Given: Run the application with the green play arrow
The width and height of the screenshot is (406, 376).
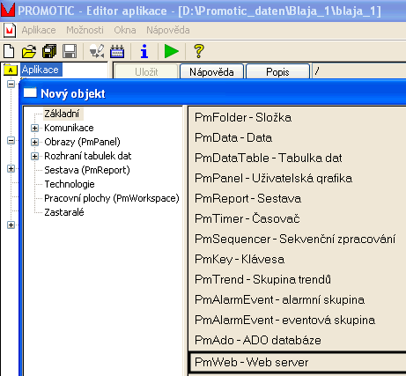Looking at the screenshot, I should (x=172, y=51).
